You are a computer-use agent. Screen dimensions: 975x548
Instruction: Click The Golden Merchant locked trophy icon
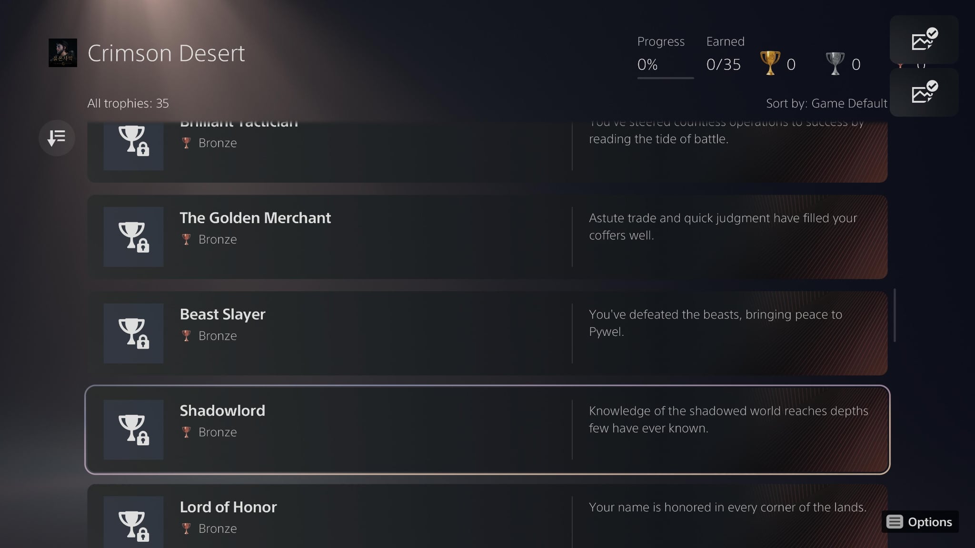pos(133,237)
